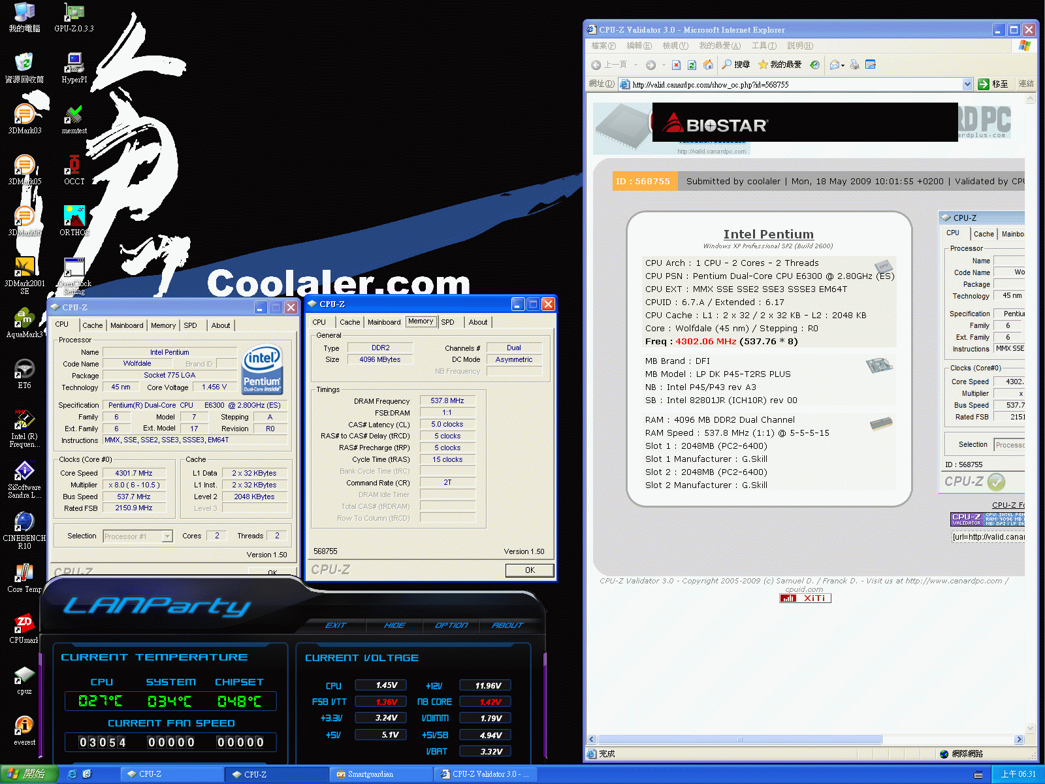
Task: Open the 3DMark05 desktop shortcut
Action: 24,170
